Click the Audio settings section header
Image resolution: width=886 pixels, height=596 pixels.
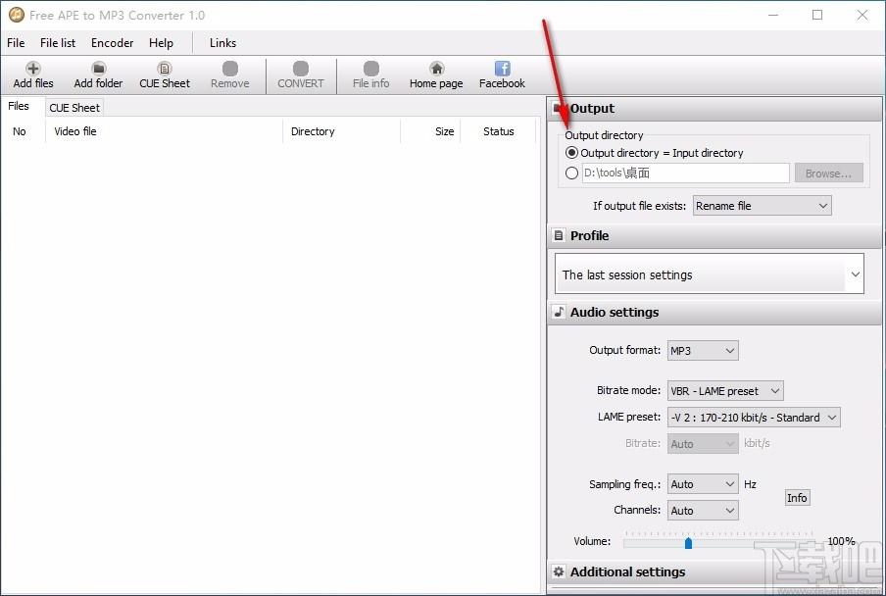[714, 312]
